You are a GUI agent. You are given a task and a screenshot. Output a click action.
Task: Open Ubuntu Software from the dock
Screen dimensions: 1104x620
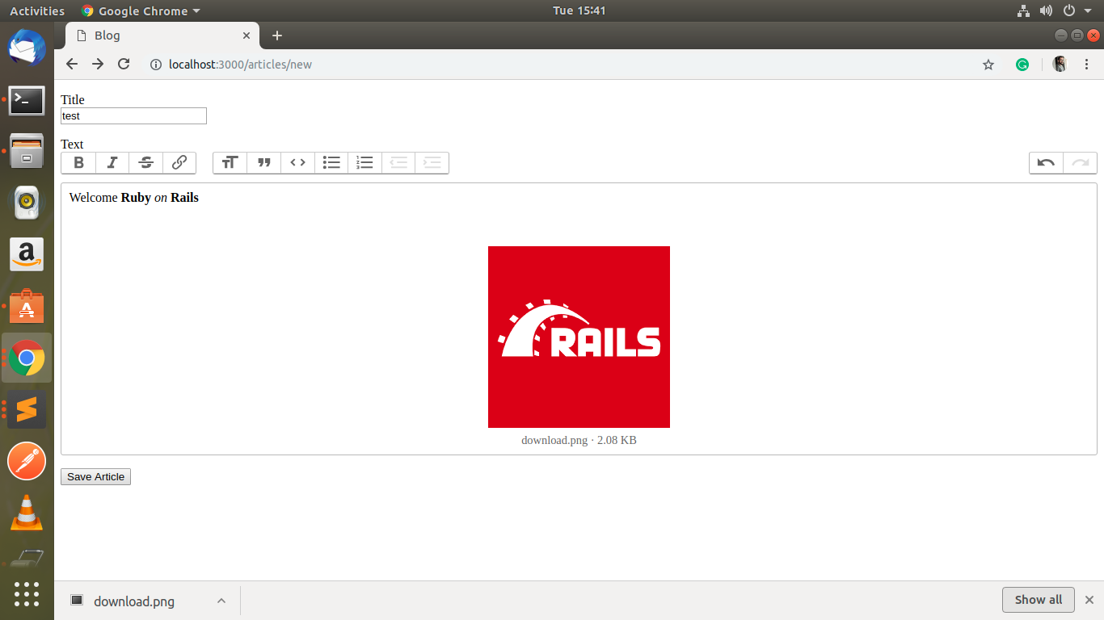[27, 306]
